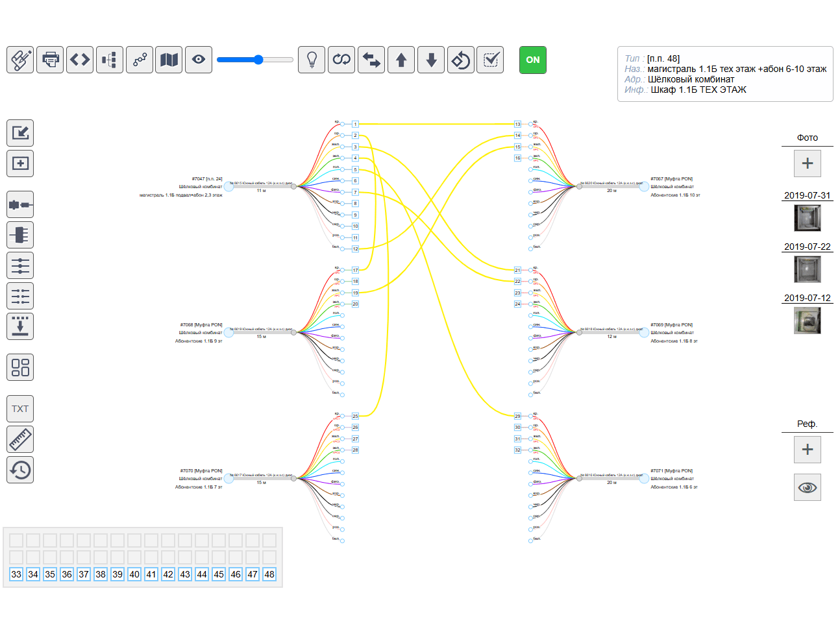Open the 2019-07-31 photo thumbnail
The width and height of the screenshot is (840, 630).
tap(808, 218)
